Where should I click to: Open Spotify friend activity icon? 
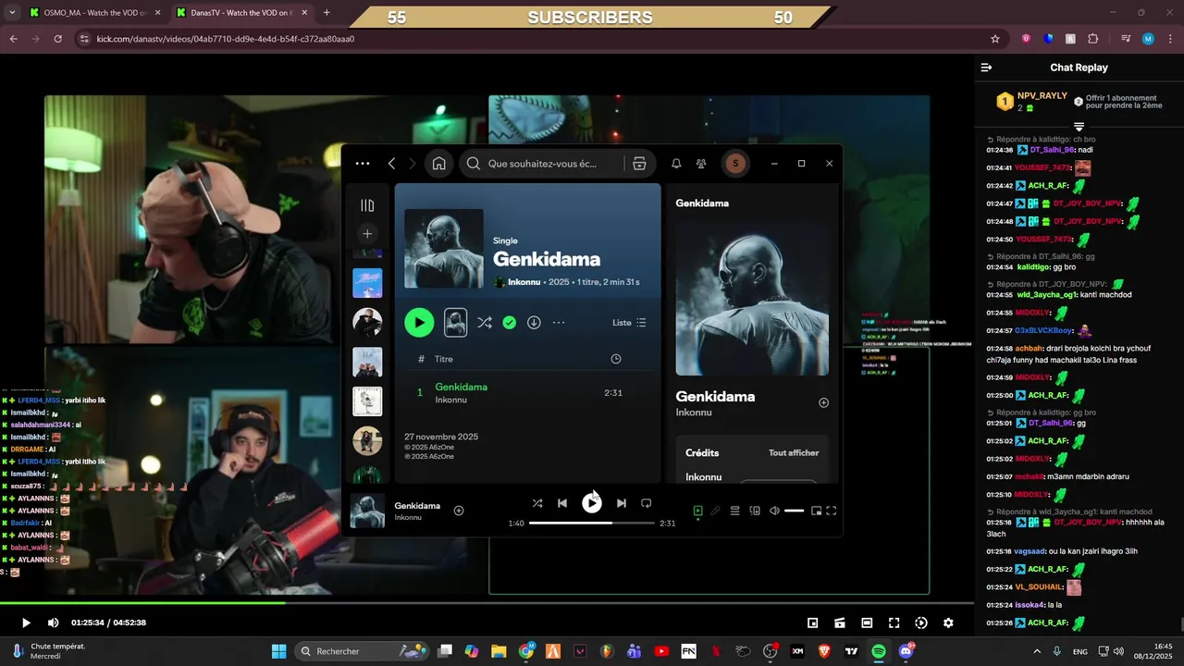click(x=701, y=164)
